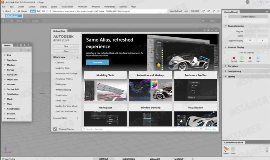270x160 pixels.
Task: Click the gear icon in top toolbar
Action: tap(218, 11)
